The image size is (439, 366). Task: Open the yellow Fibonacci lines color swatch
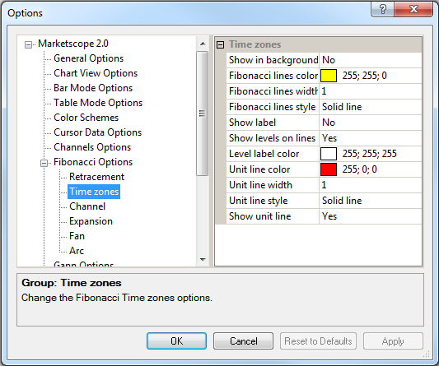pyautogui.click(x=329, y=76)
